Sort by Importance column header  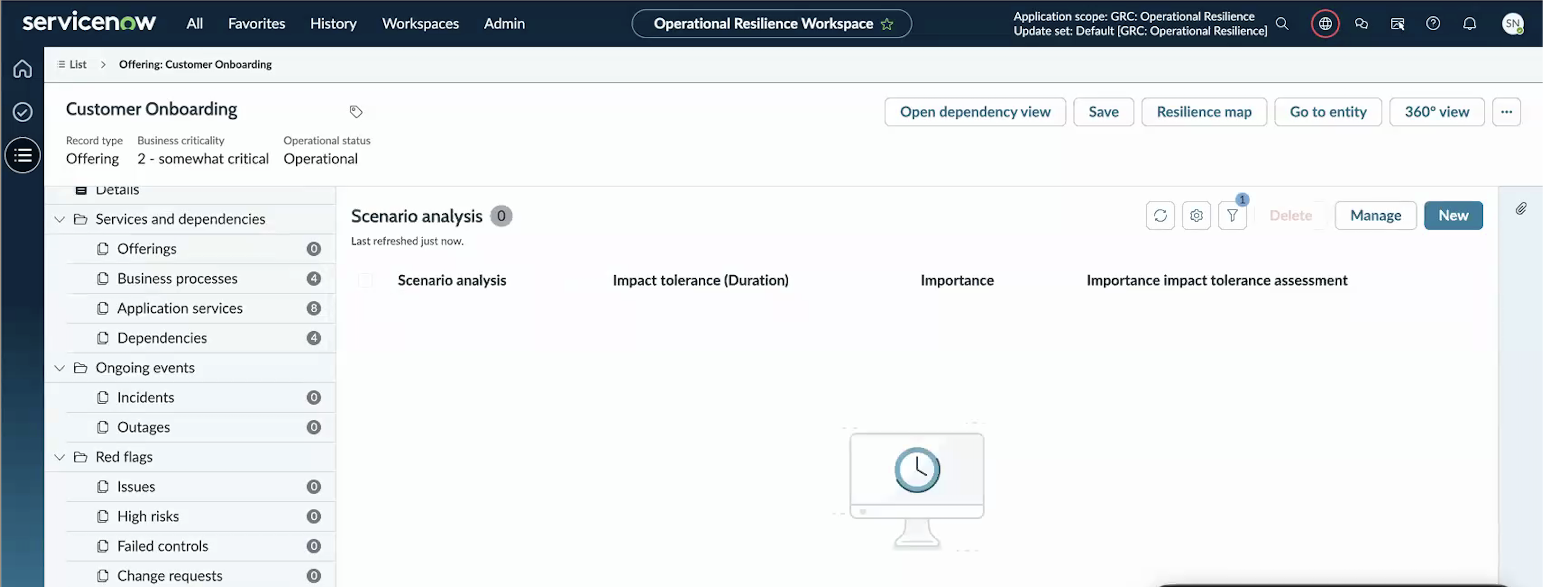[957, 280]
